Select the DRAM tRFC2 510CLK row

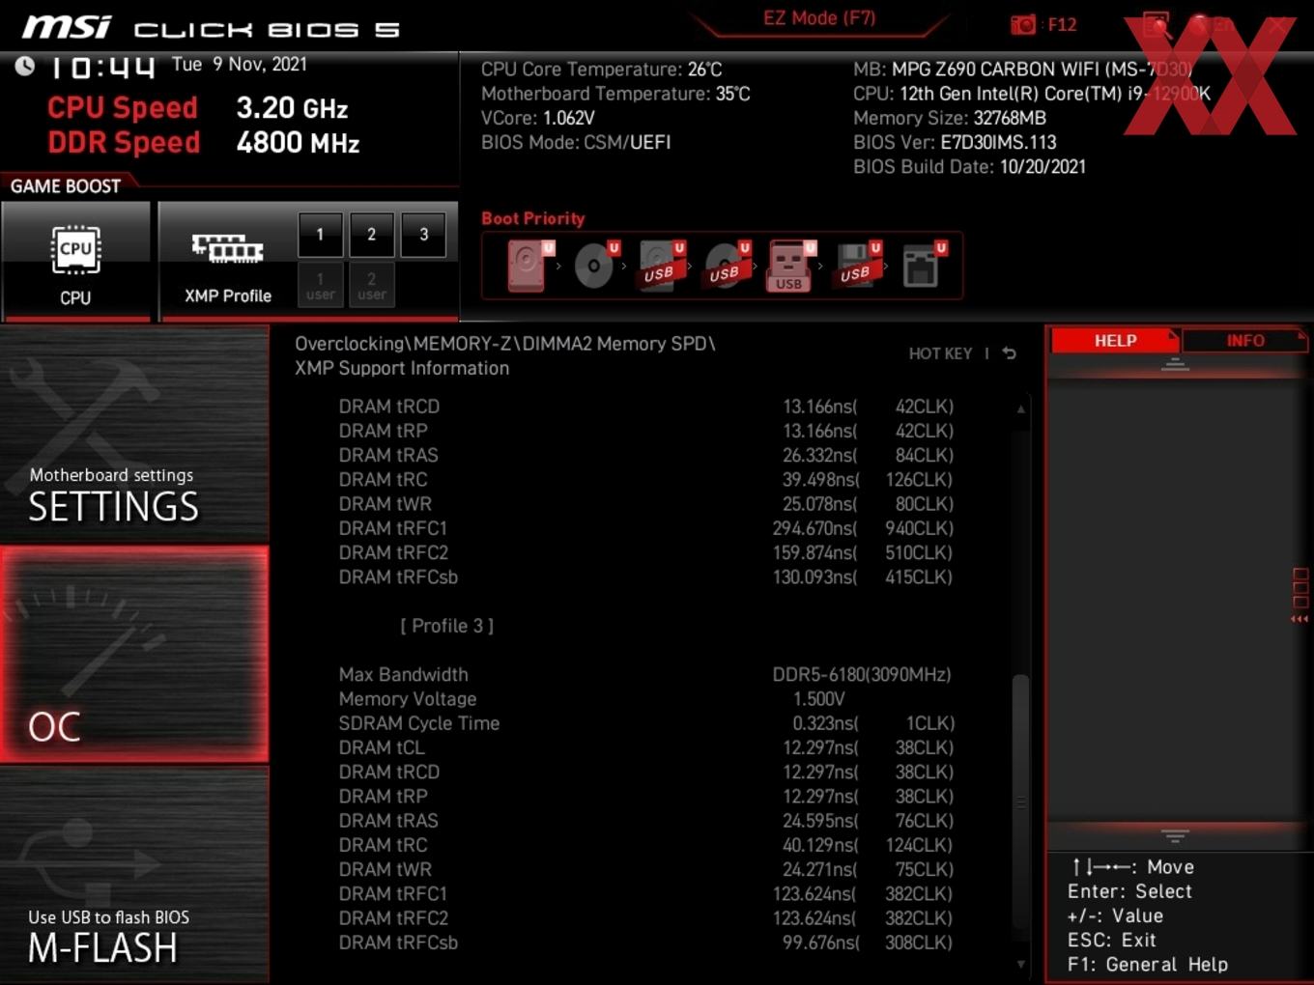click(x=646, y=552)
